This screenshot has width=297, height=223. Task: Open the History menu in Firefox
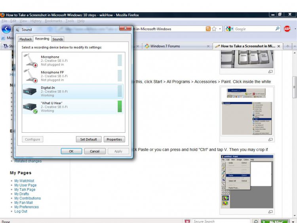(x=36, y=21)
